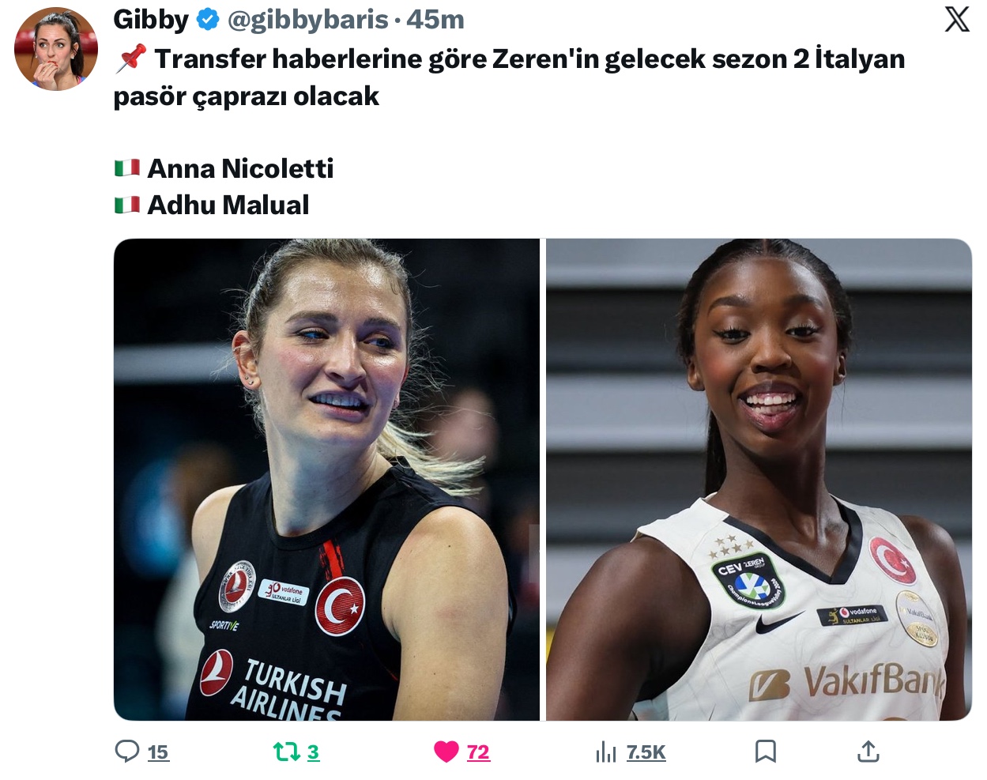The width and height of the screenshot is (987, 780).
Task: Tap the retweet arrows icon
Action: [x=286, y=752]
